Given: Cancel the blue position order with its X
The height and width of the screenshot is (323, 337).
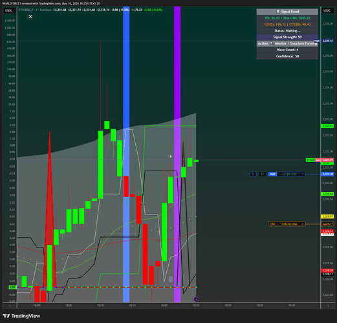Looking at the screenshot, I should coord(303,174).
